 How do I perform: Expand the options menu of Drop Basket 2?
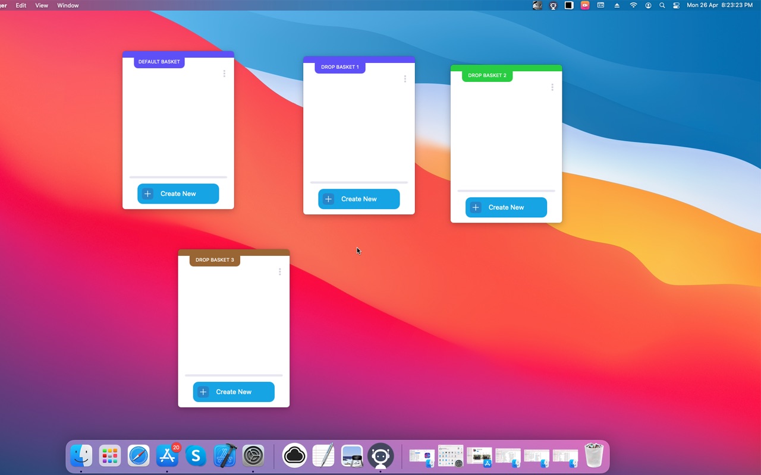click(552, 87)
